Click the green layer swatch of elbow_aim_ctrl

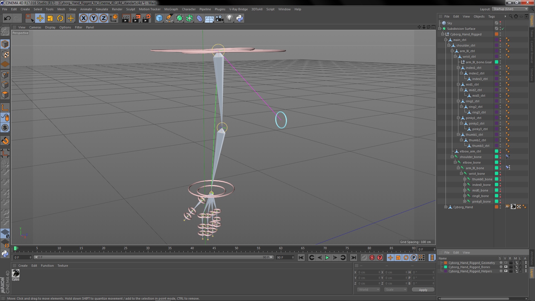point(497,151)
